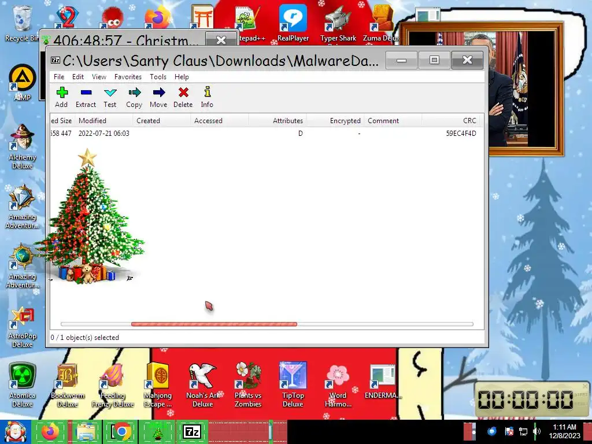Open the RealPlayer desktop shortcut
The width and height of the screenshot is (592, 444).
pyautogui.click(x=293, y=23)
